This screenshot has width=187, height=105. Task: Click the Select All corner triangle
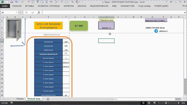pyautogui.click(x=2, y=17)
